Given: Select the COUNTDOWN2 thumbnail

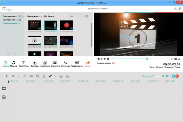Looking at the screenshot, I should [51, 25].
